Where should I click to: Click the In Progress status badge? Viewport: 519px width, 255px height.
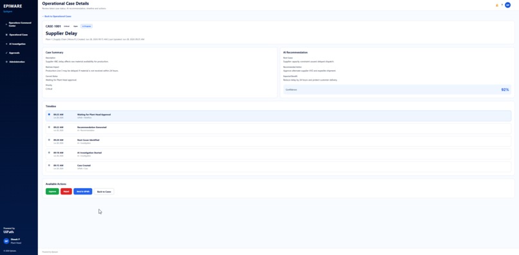coord(87,26)
